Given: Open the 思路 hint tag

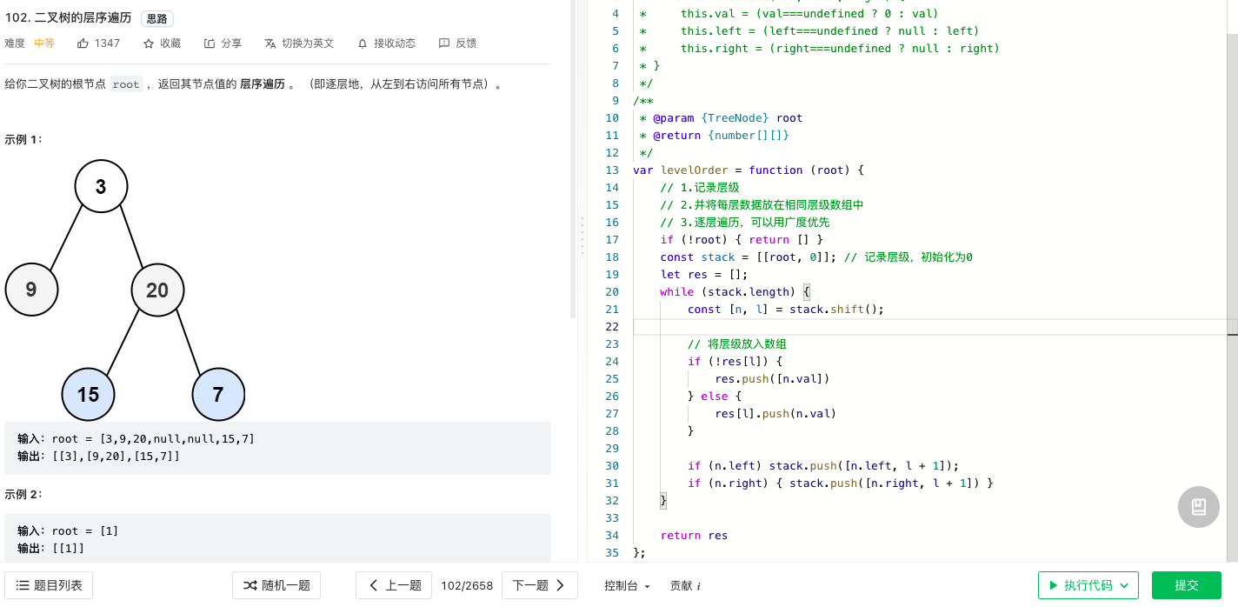Looking at the screenshot, I should tap(156, 18).
